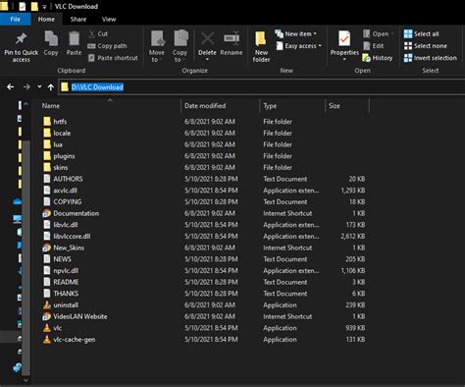
Task: Click Pin to Quick access icon
Action: (x=21, y=39)
